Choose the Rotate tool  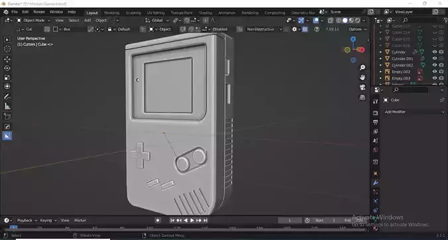click(7, 68)
